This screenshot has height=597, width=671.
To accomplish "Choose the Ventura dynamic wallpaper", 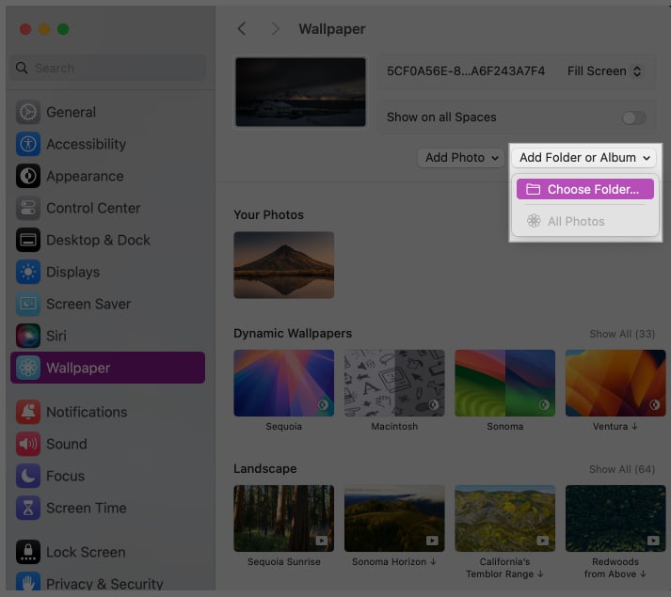I will tap(615, 384).
